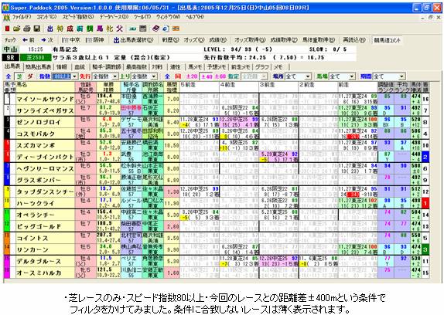Toggle the ±40 distance filter
The width and height of the screenshot is (444, 315).
[x=206, y=76]
